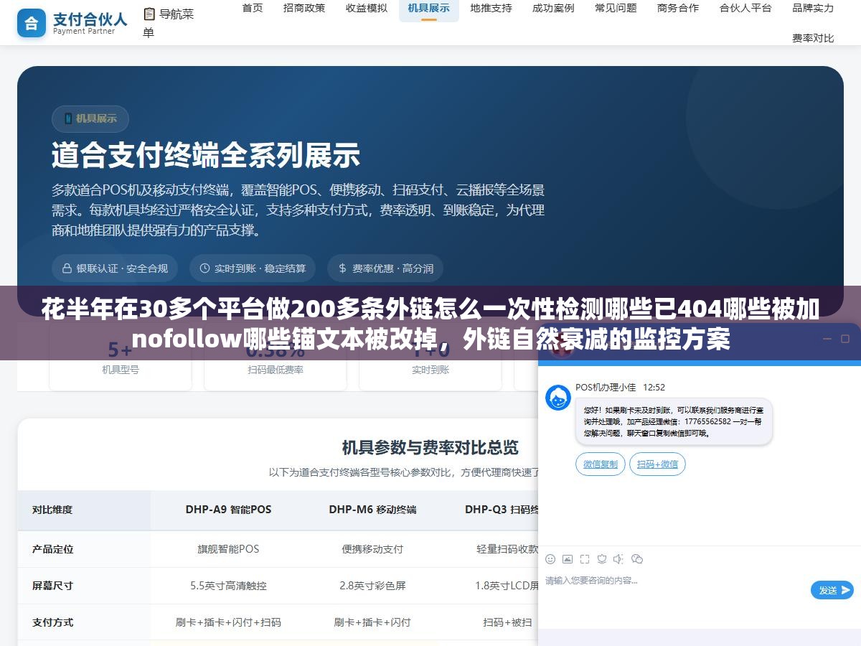Screen dimensions: 861x646
Task: Mute chat sound with speaker icon
Action: click(618, 559)
